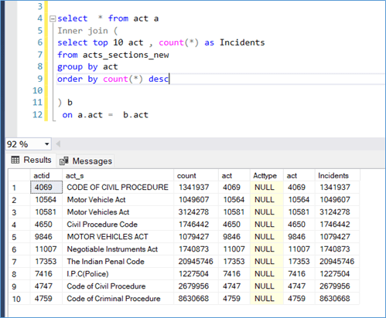This screenshot has height=318, width=386.
Task: Click the horizontal scroll left arrow
Action: click(58, 144)
